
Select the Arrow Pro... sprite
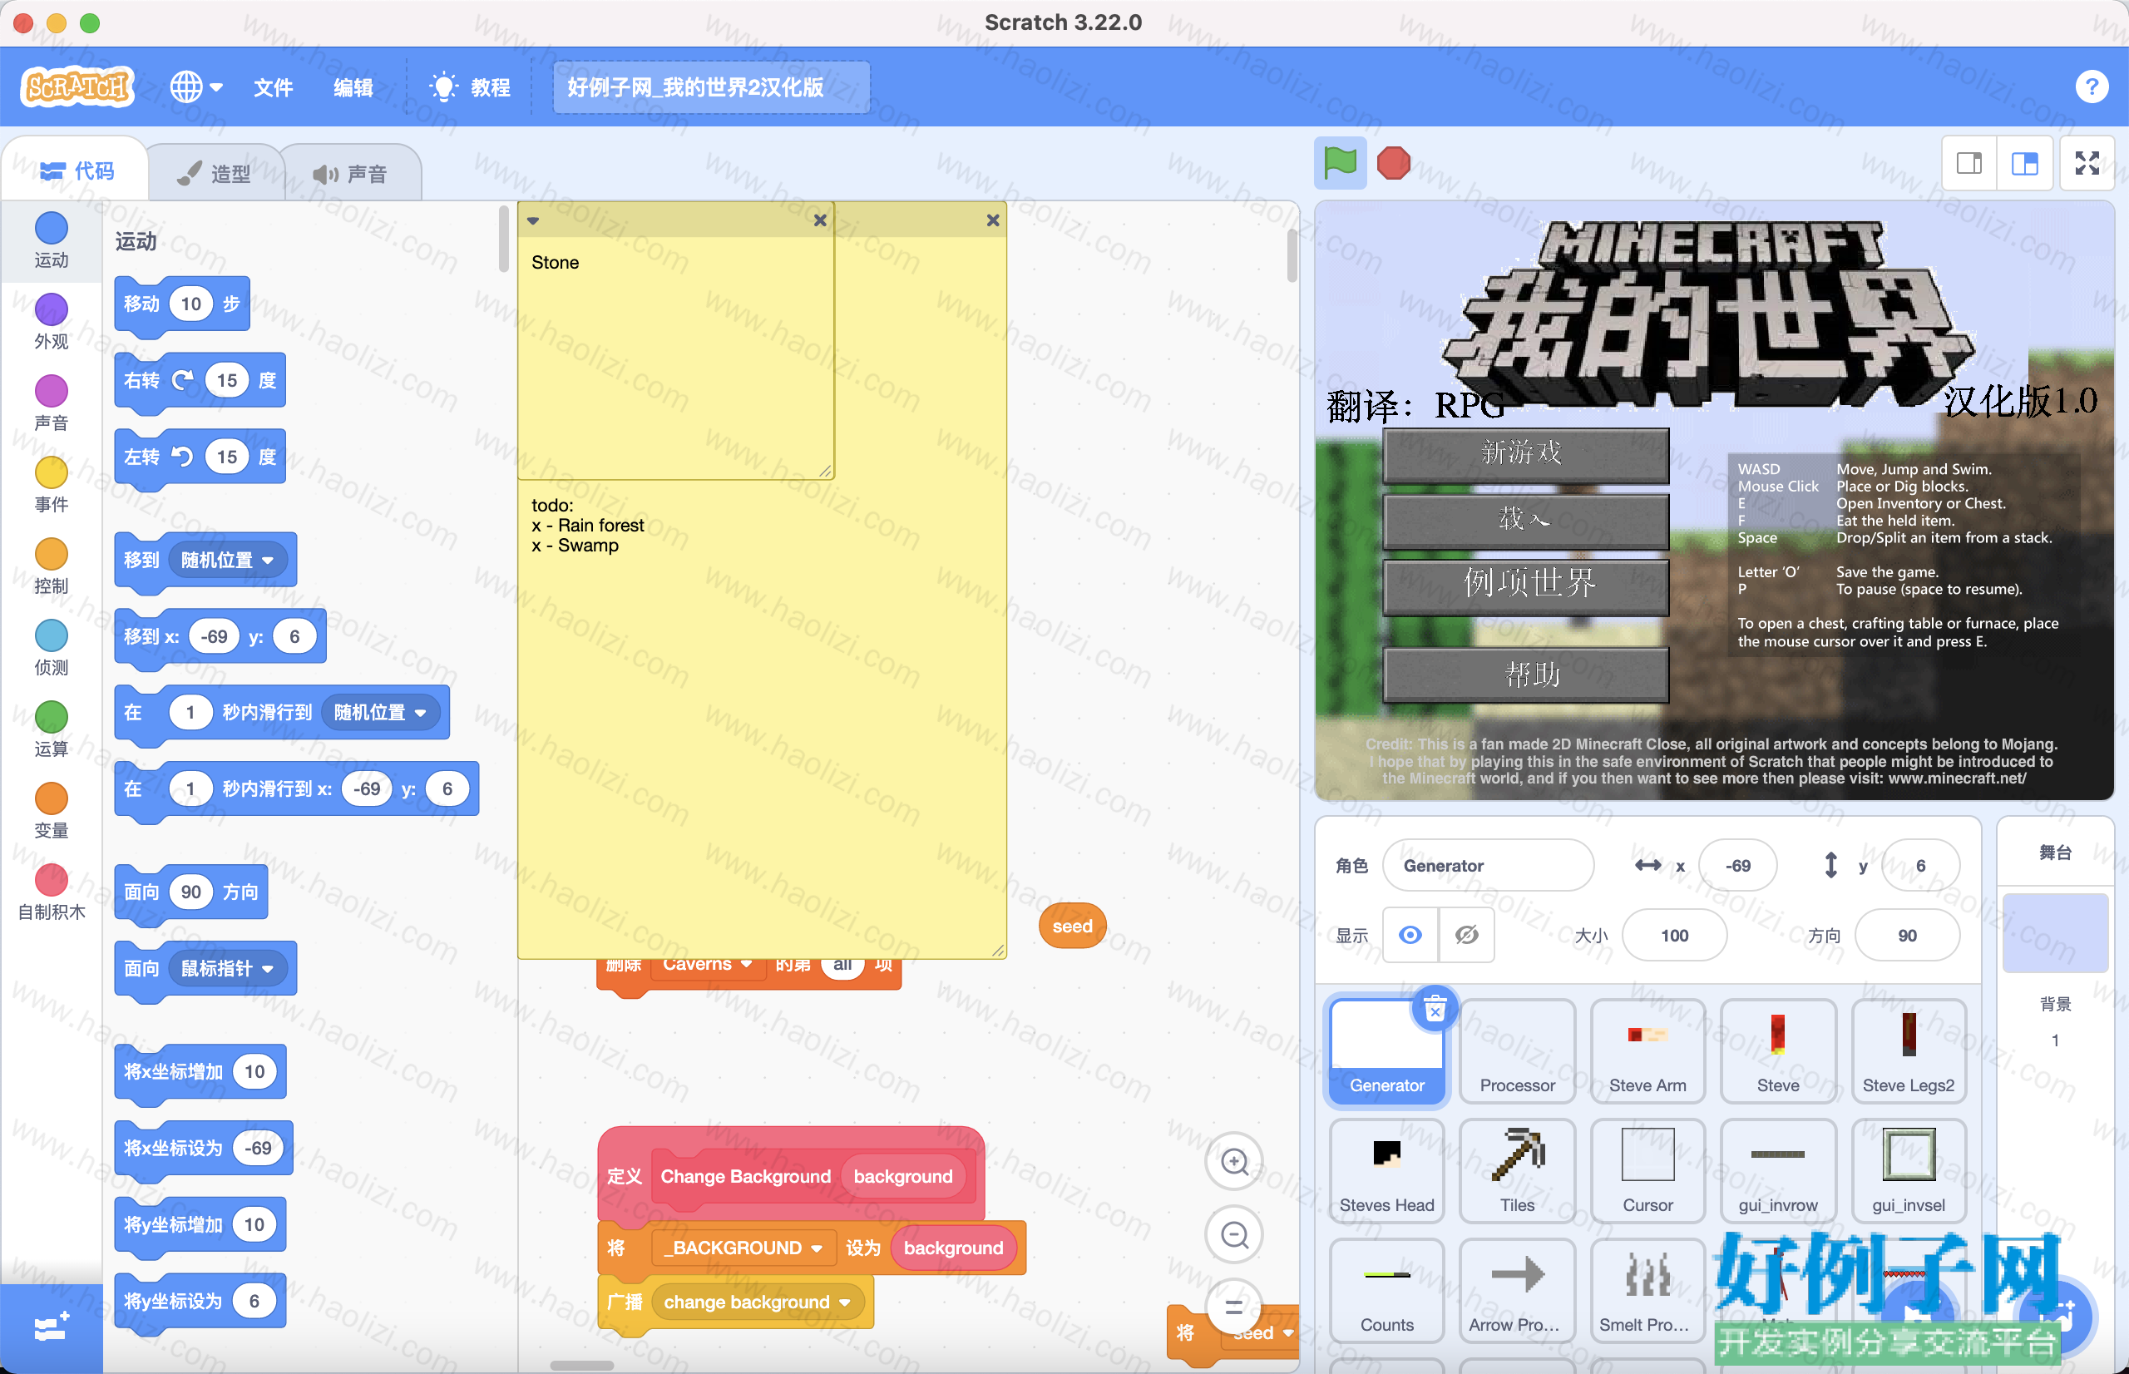(1517, 1290)
